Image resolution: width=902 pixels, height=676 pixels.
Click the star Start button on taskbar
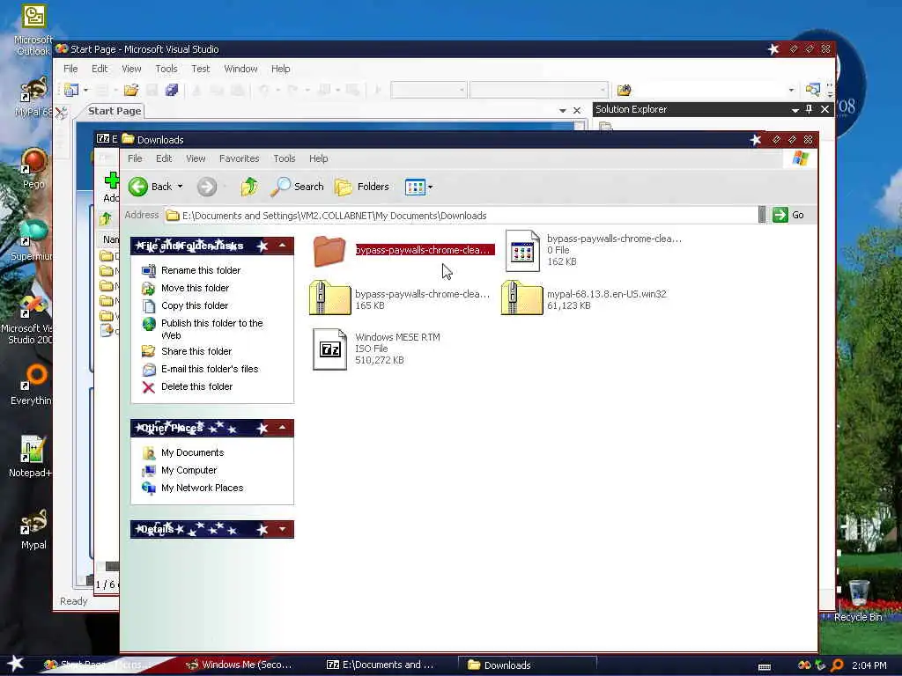(15, 664)
